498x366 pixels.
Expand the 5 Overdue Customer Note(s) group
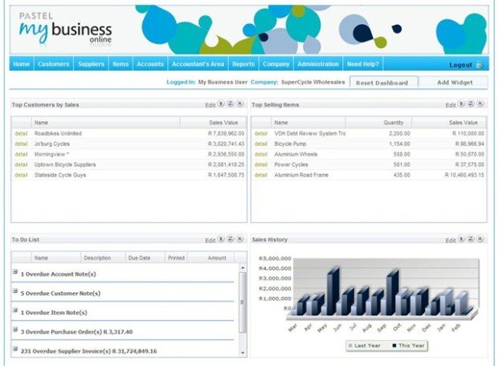tap(15, 291)
